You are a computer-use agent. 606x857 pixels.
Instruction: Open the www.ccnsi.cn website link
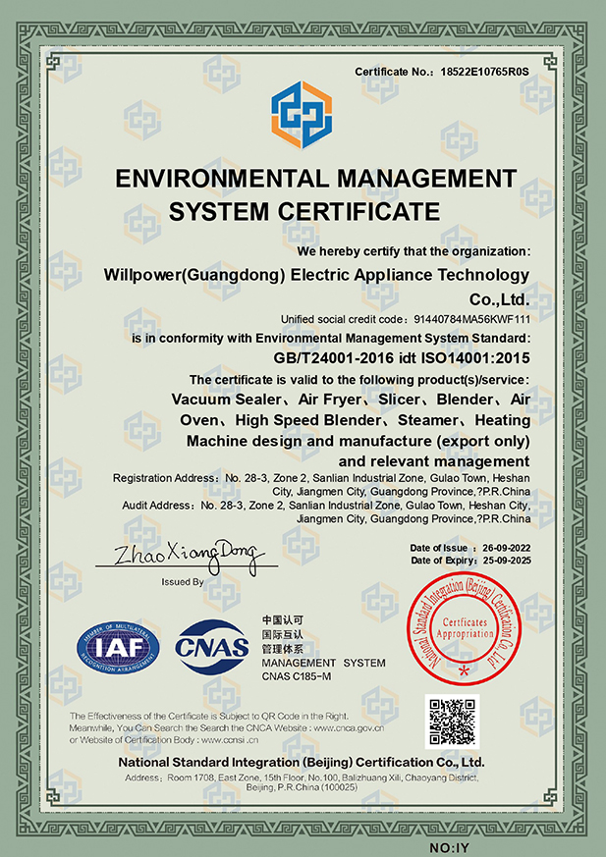[229, 739]
